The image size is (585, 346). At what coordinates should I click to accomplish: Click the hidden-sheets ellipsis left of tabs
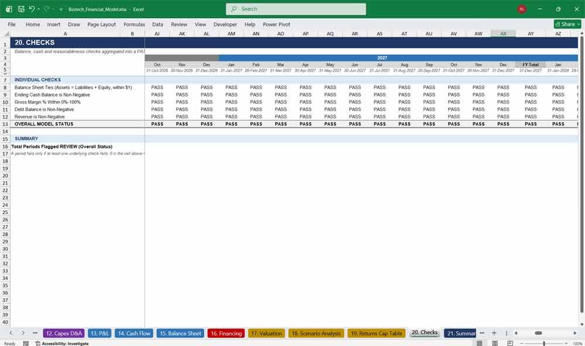pos(35,333)
